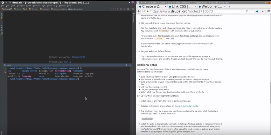Open a new Firefox tab with plus
Image resolution: width=271 pixels, height=135 pixels.
(229, 7)
